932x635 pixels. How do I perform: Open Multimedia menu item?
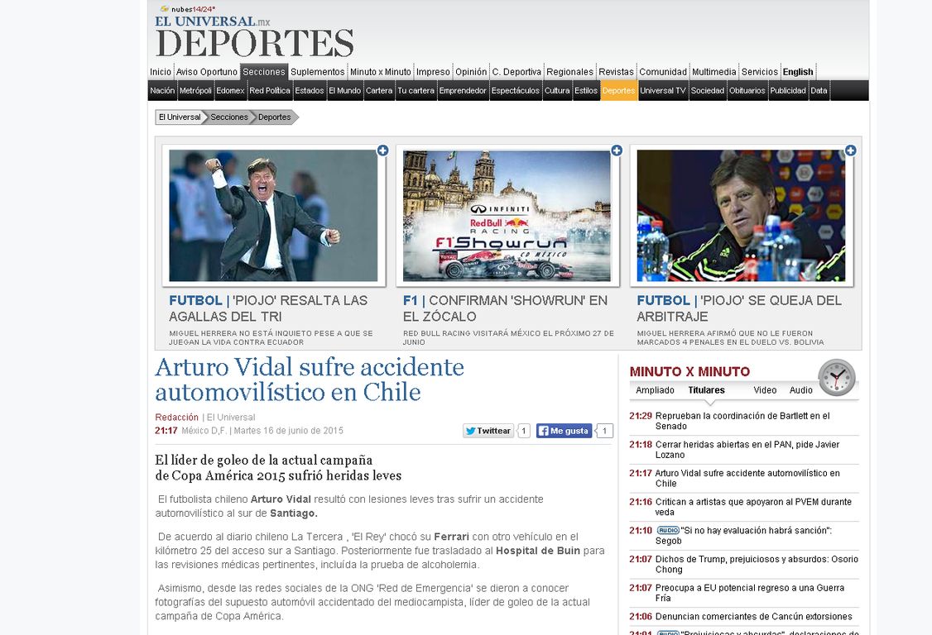[x=713, y=72]
